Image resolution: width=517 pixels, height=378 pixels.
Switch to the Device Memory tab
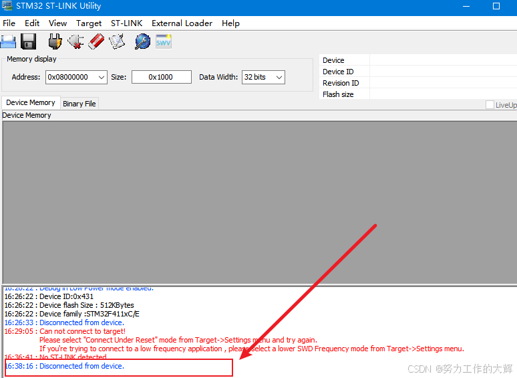31,102
